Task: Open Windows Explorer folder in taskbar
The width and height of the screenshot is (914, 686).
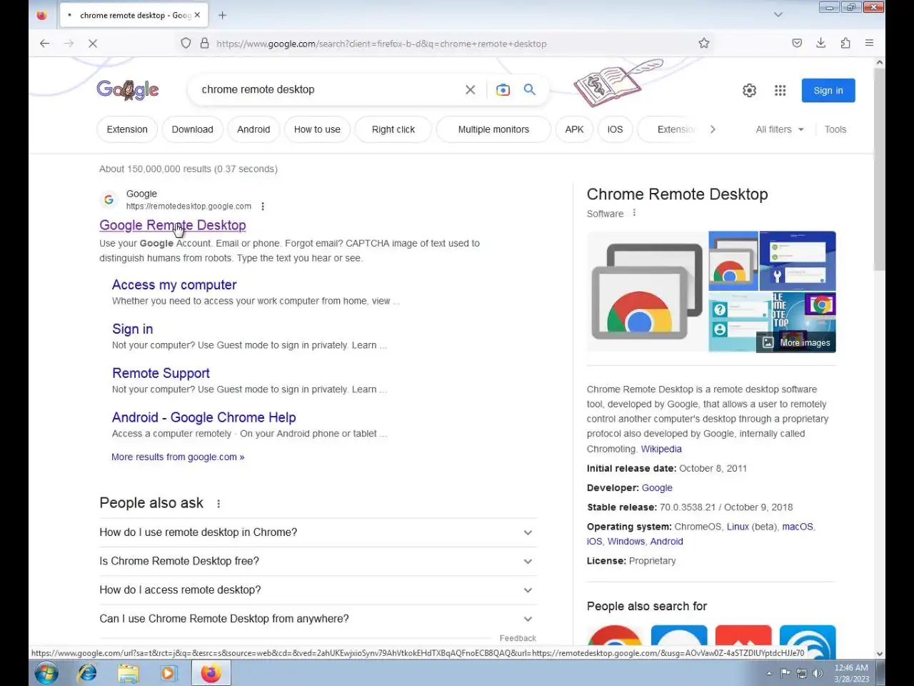Action: click(128, 673)
